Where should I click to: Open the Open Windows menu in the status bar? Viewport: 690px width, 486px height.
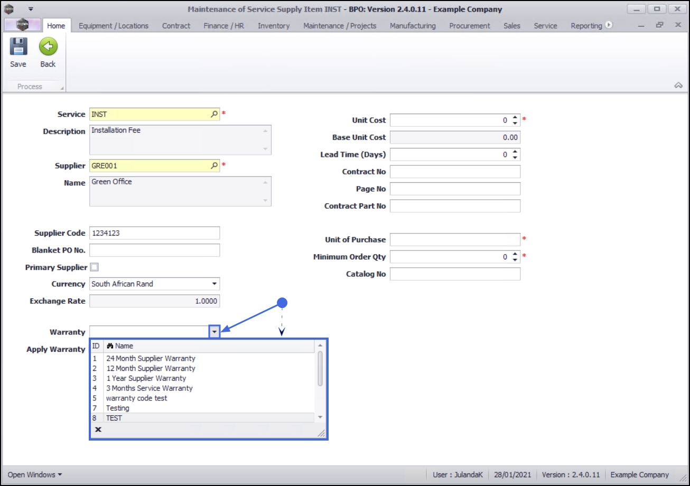(x=35, y=475)
